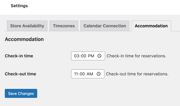Select the Accommodation tab
This screenshot has height=106, width=180.
pyautogui.click(x=151, y=26)
